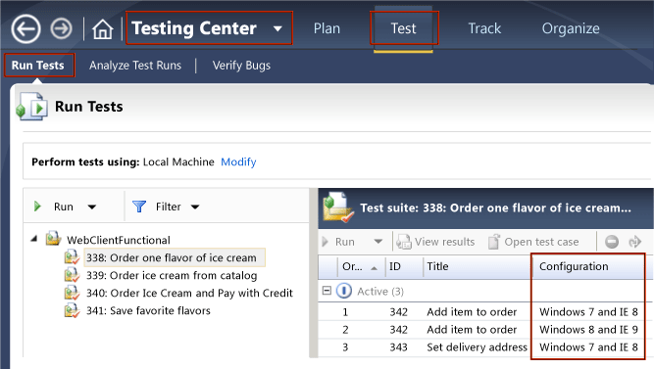Go back with the back arrow button
The image size is (654, 369).
(x=25, y=29)
